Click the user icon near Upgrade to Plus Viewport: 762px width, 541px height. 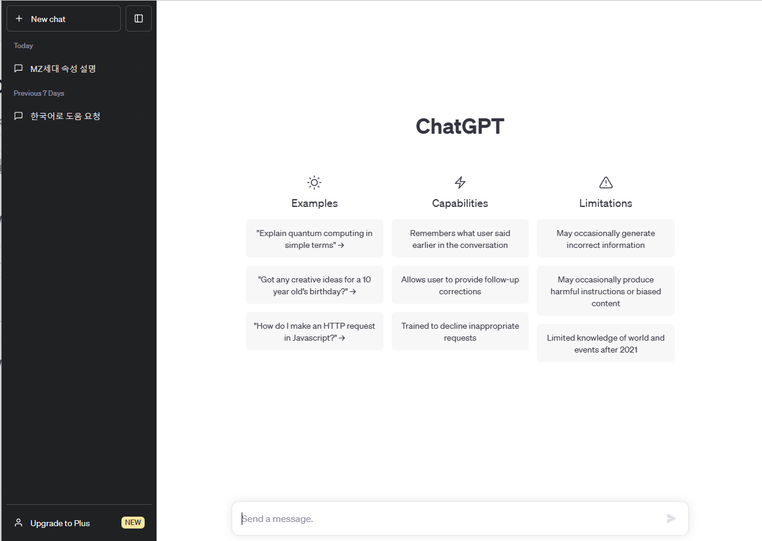click(18, 523)
